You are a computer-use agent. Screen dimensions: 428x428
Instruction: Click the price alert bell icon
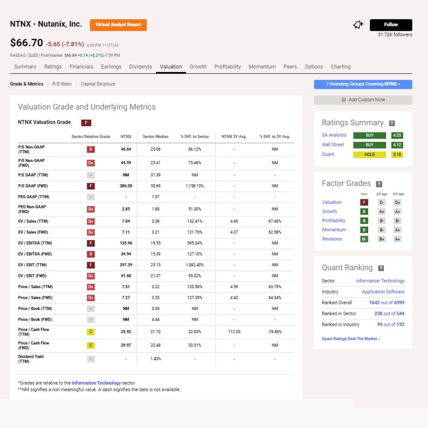click(x=358, y=25)
